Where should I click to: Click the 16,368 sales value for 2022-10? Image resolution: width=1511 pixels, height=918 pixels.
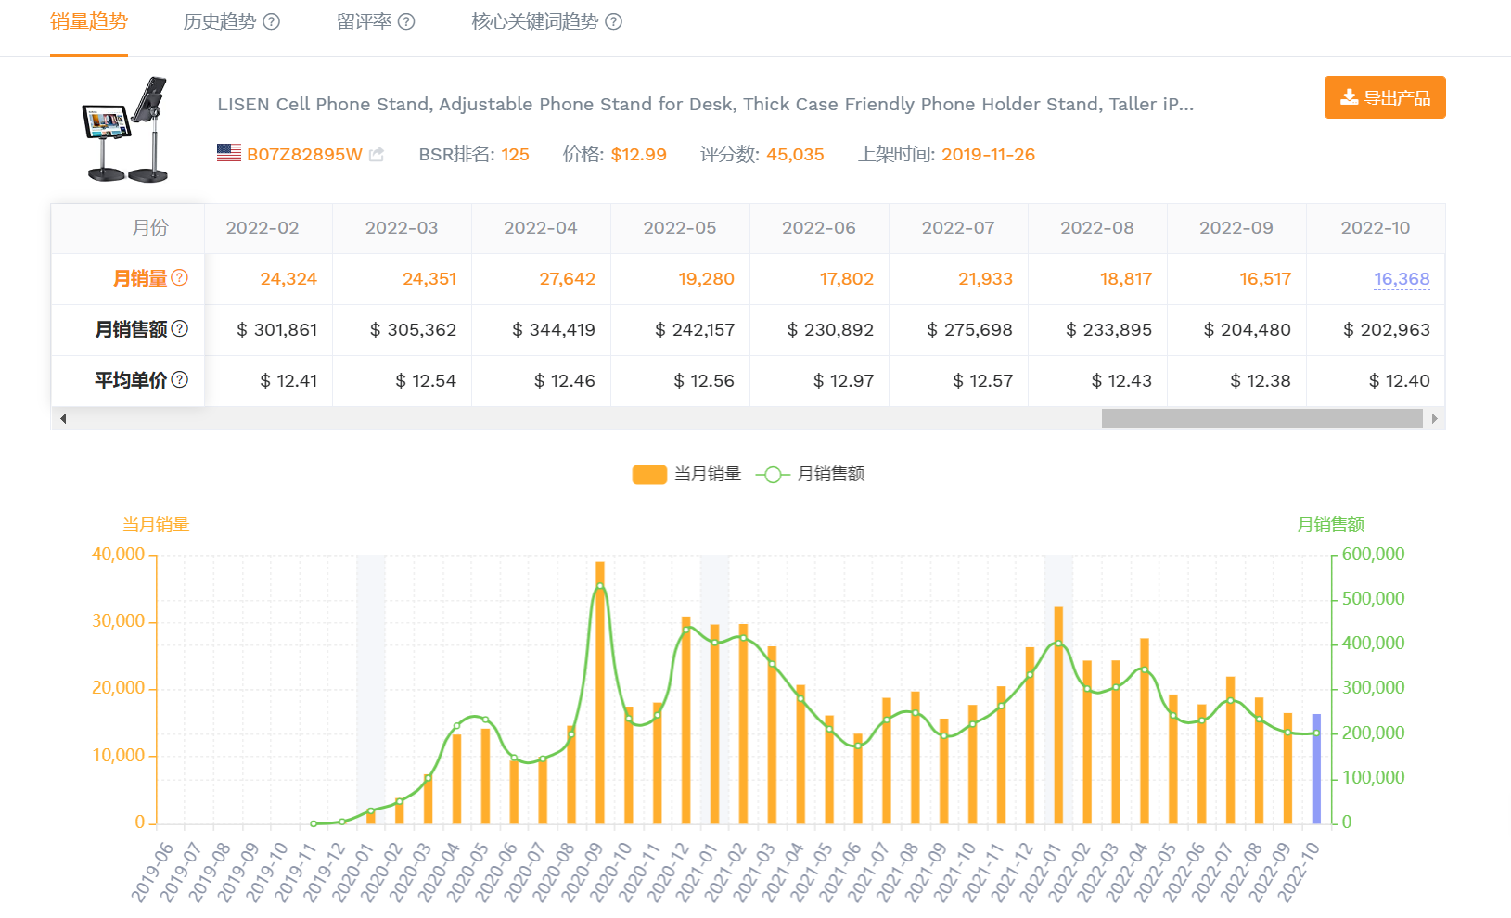tap(1401, 279)
